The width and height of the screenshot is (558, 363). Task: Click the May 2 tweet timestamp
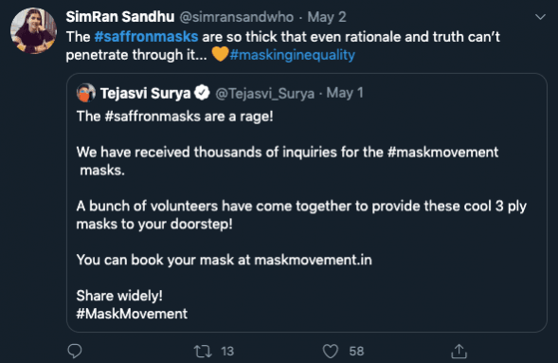click(327, 17)
